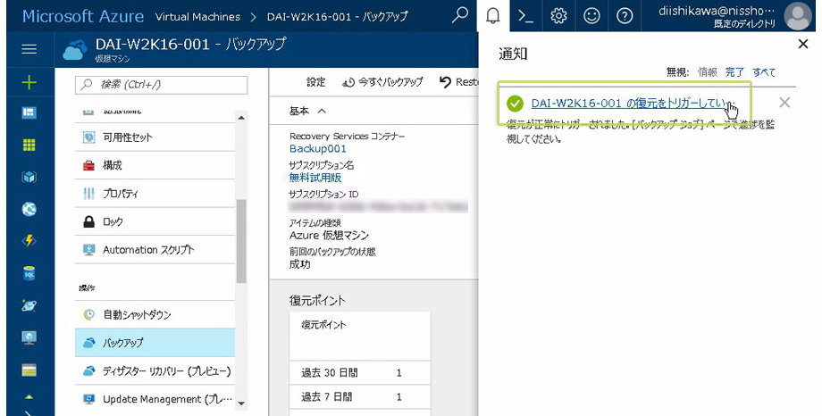The width and height of the screenshot is (822, 416).
Task: Select 可用性セット menu item
Action: pos(155,137)
